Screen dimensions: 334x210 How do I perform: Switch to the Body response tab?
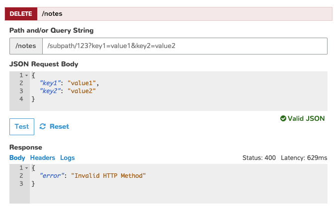(x=17, y=157)
